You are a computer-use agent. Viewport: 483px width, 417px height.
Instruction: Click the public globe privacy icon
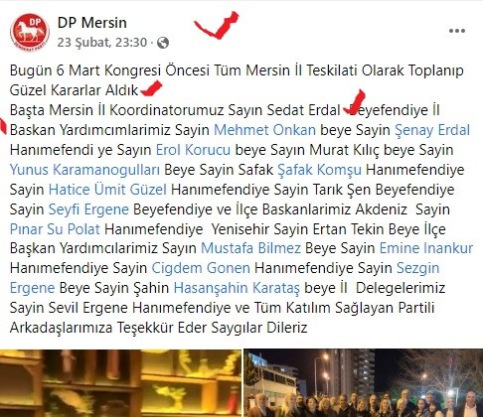pyautogui.click(x=163, y=43)
